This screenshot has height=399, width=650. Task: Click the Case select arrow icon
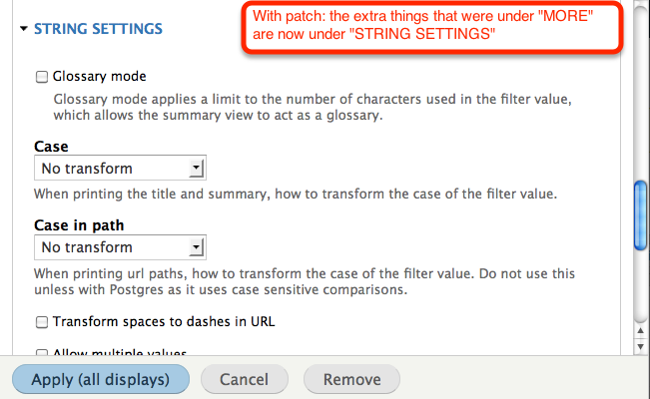tap(196, 169)
